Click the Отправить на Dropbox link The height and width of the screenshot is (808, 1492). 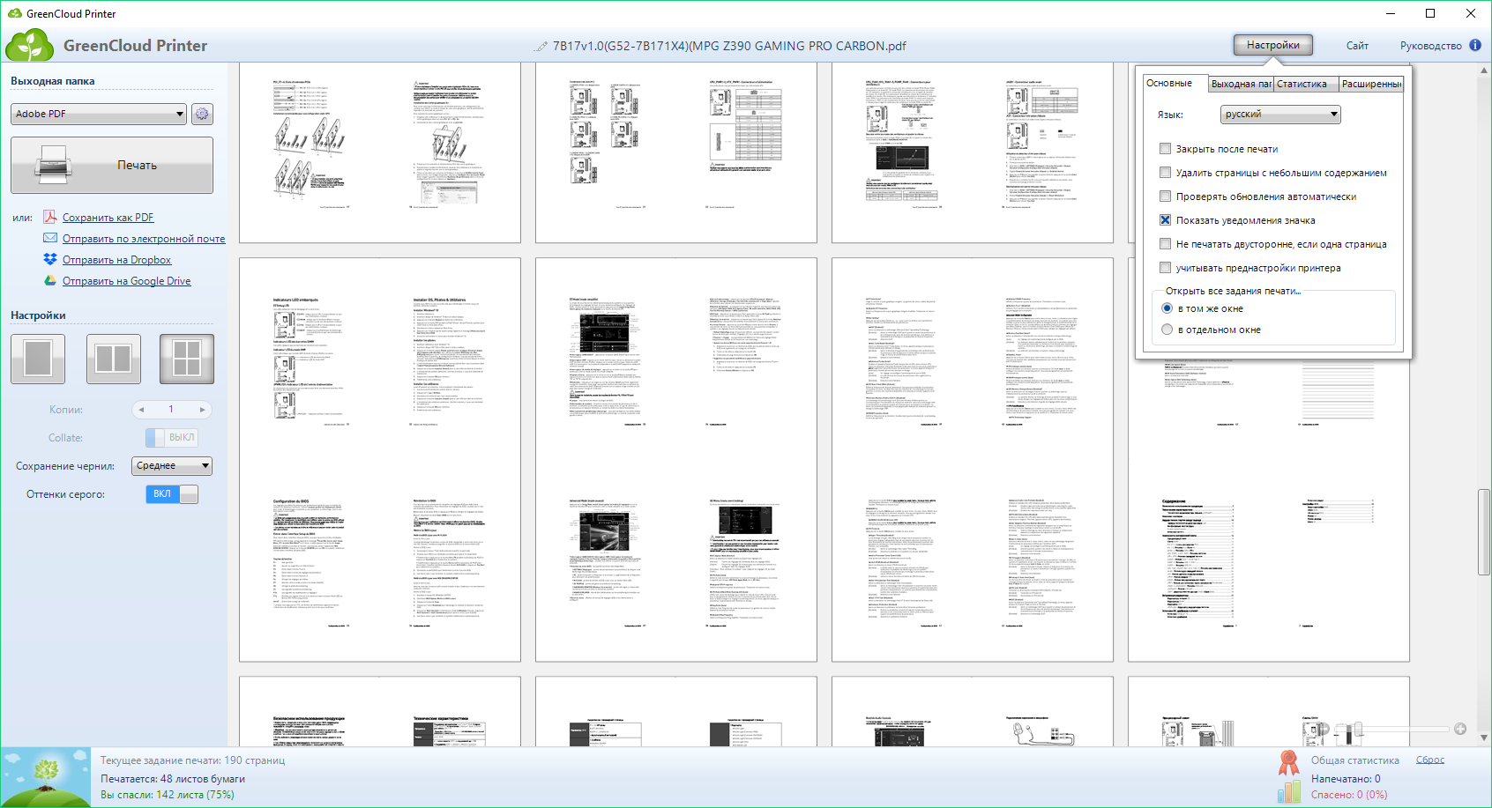(116, 260)
